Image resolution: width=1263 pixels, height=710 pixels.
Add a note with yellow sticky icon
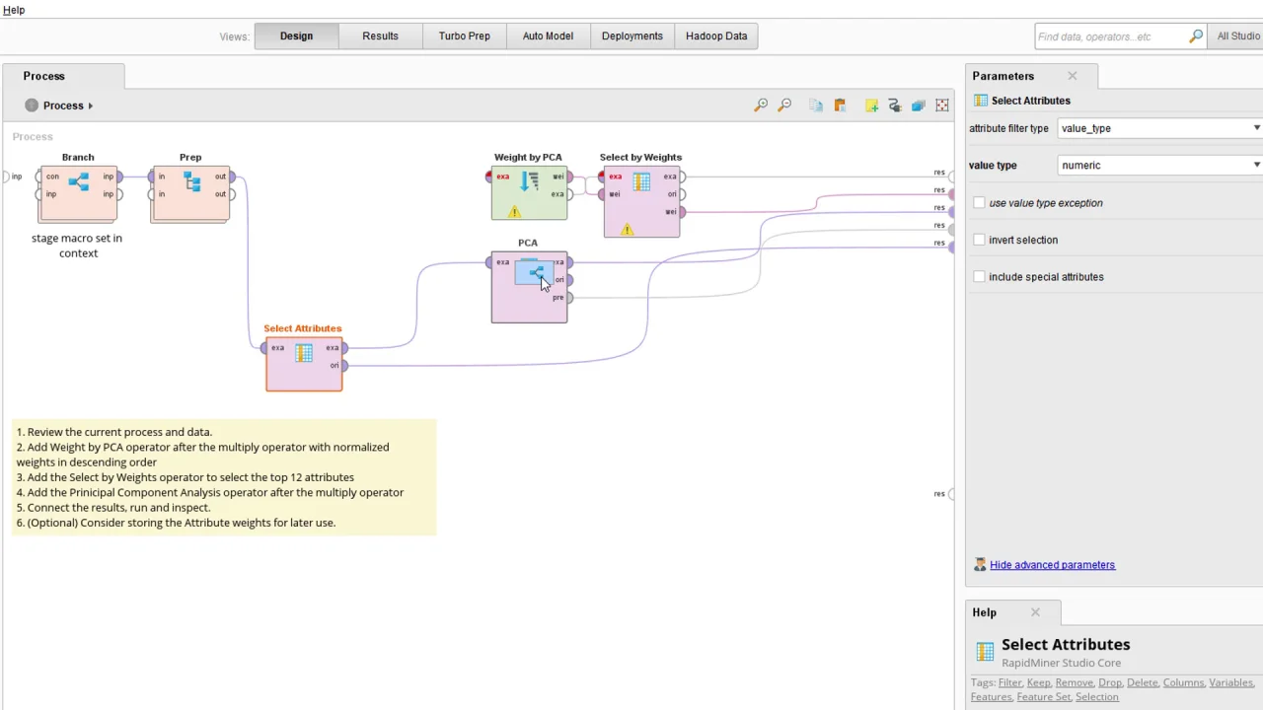coord(871,106)
